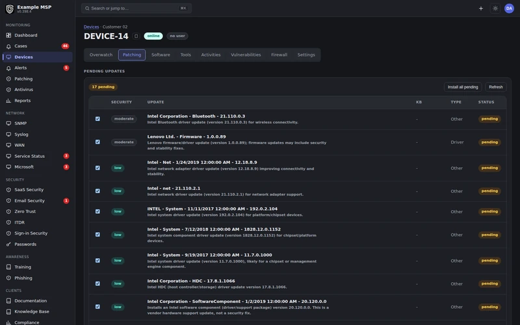520x325 pixels.
Task: Uncheck Intel SoftwareComponent 20.120.0.0 update
Action: [x=97, y=307]
